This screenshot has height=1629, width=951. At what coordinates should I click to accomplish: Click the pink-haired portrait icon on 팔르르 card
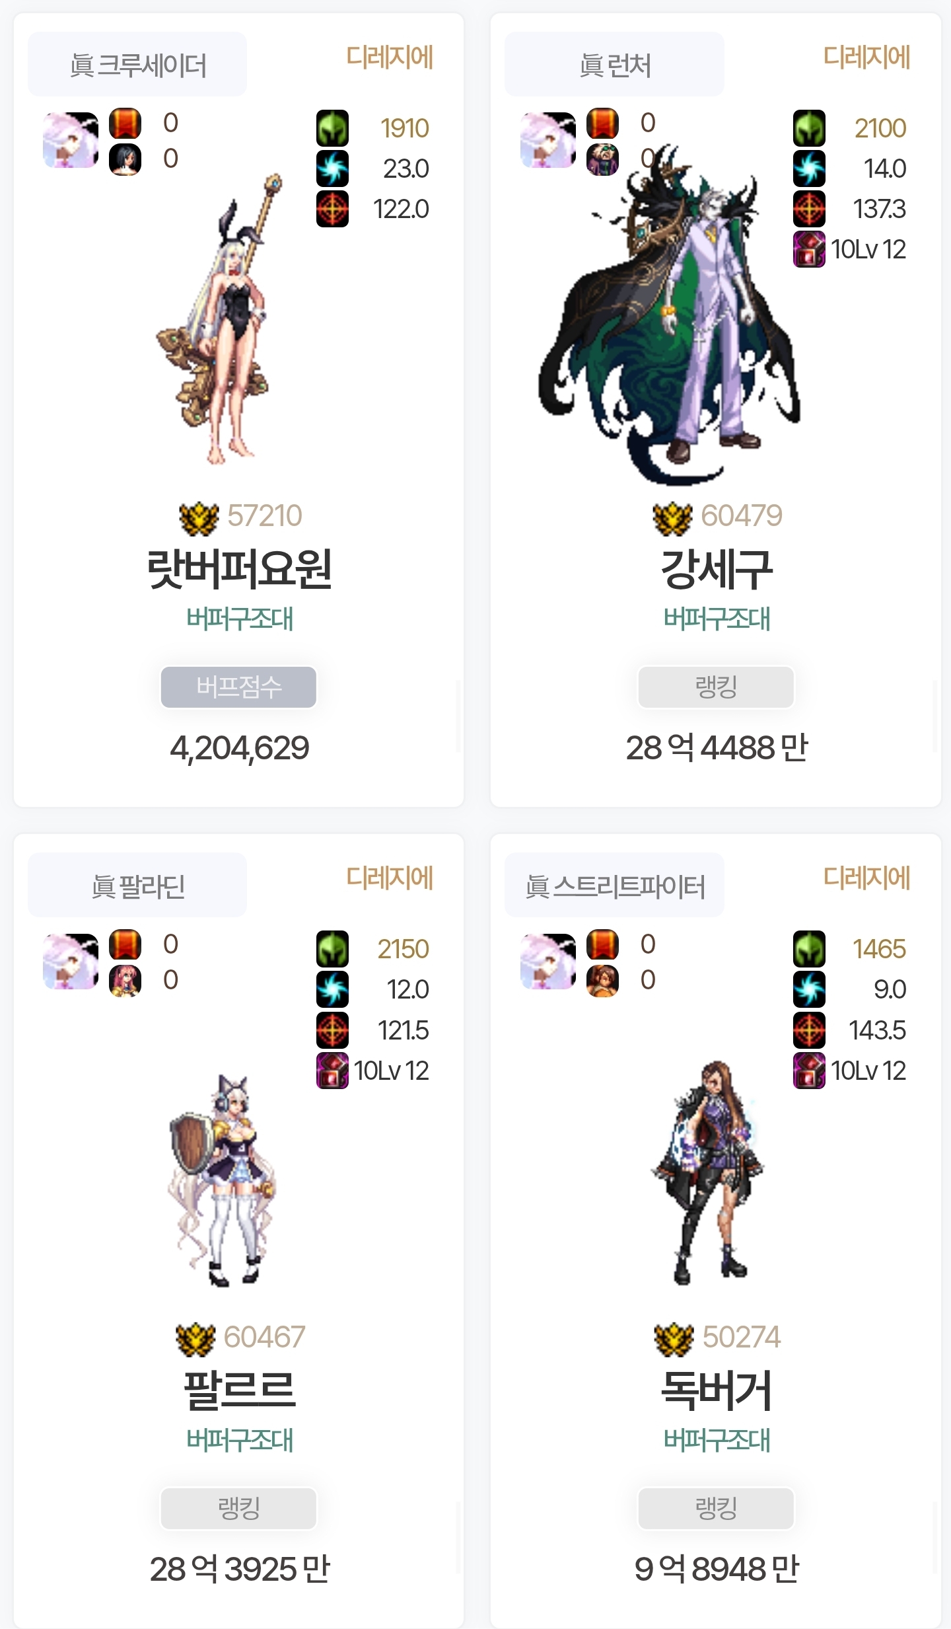point(125,981)
